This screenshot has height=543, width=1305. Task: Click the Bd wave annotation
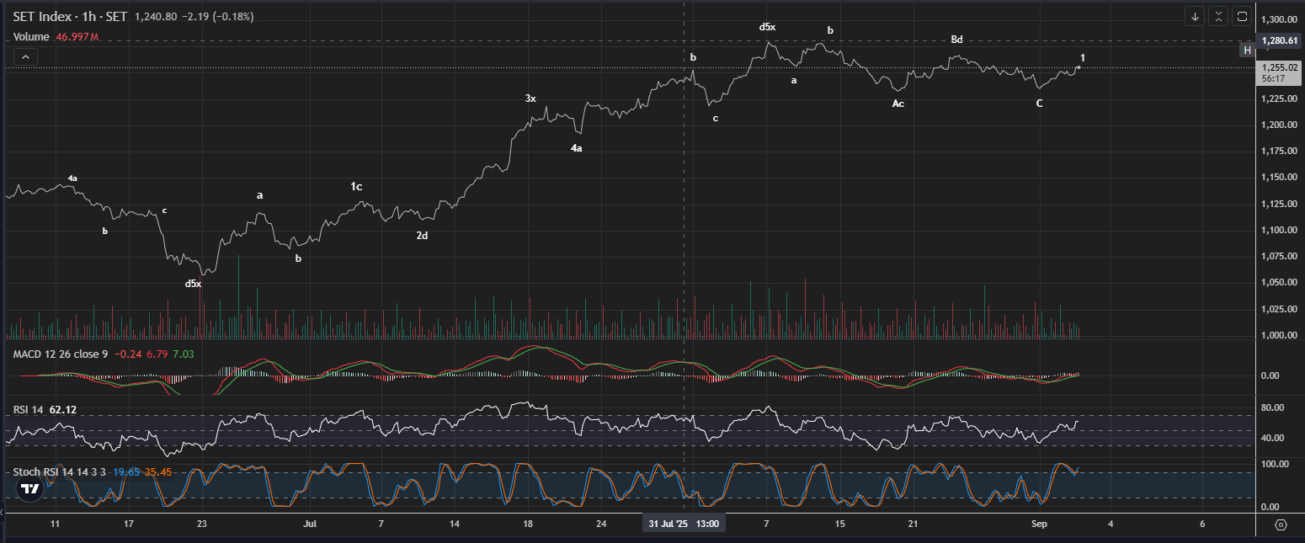(957, 40)
